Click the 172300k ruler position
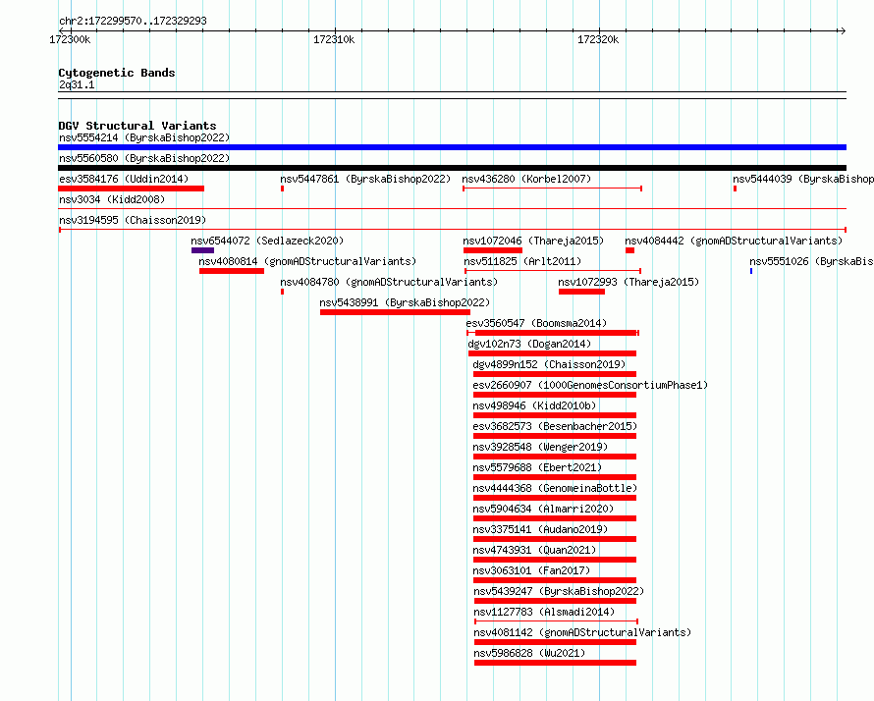The image size is (874, 701). point(70,39)
